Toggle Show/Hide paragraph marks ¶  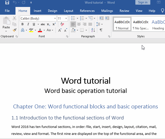click(101, 30)
